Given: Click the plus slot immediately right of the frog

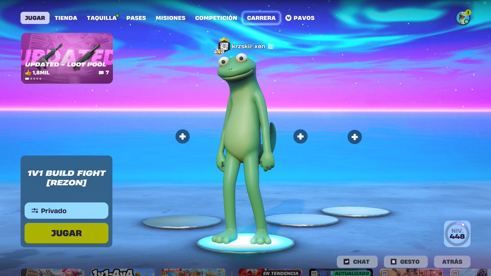Looking at the screenshot, I should pyautogui.click(x=300, y=137).
